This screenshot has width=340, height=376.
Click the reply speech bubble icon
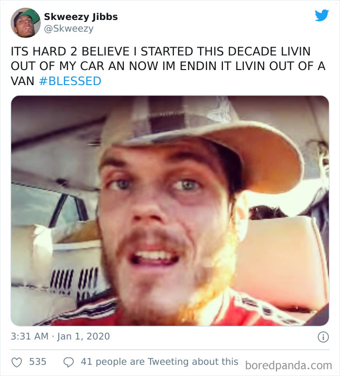(x=68, y=362)
